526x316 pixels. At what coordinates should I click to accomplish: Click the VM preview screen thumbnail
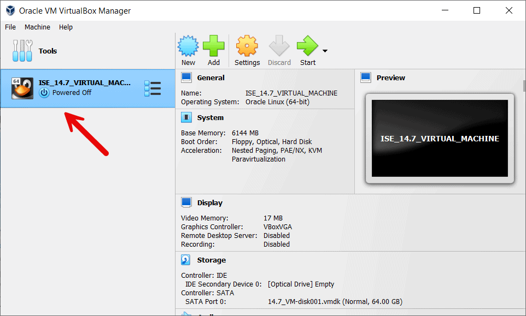click(x=439, y=138)
